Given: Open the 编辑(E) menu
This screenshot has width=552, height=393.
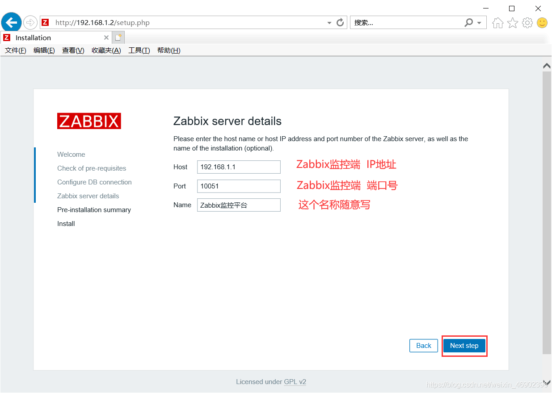Looking at the screenshot, I should [44, 50].
